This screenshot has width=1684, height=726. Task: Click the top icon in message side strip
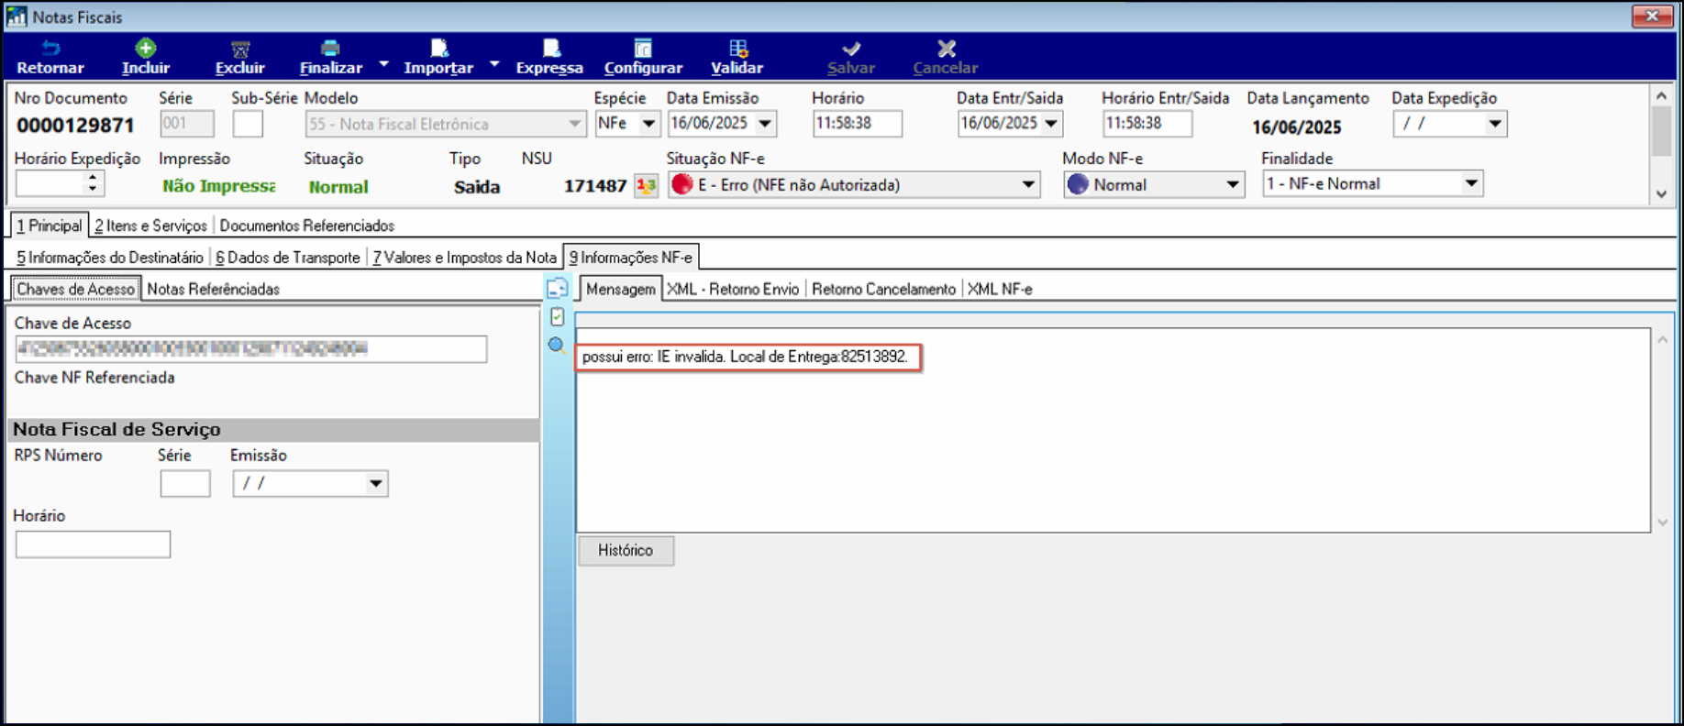pyautogui.click(x=557, y=289)
